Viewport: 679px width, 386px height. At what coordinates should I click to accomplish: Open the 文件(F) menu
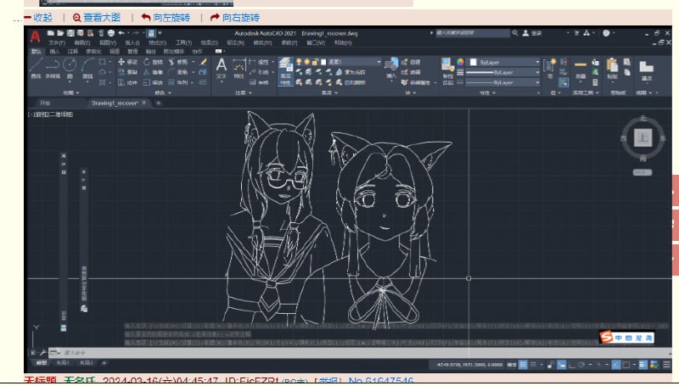pyautogui.click(x=57, y=42)
